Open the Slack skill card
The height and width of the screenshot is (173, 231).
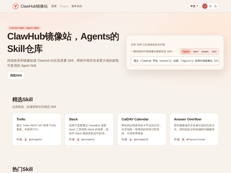[89, 129]
